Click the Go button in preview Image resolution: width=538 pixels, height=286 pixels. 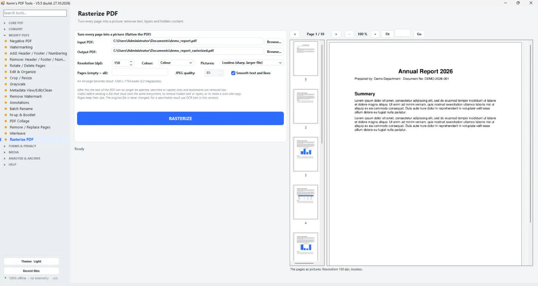[419, 34]
